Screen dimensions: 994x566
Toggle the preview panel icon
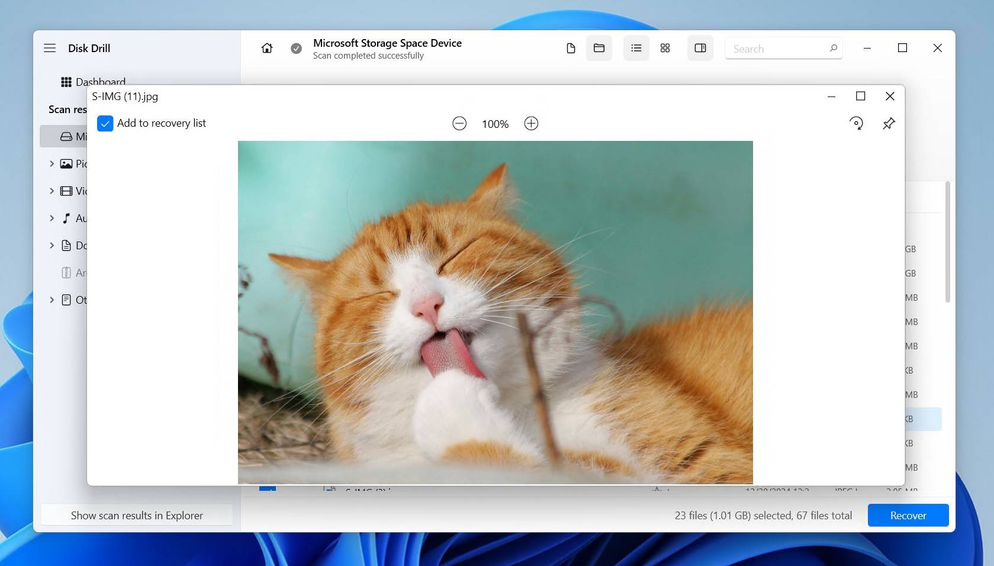(700, 48)
